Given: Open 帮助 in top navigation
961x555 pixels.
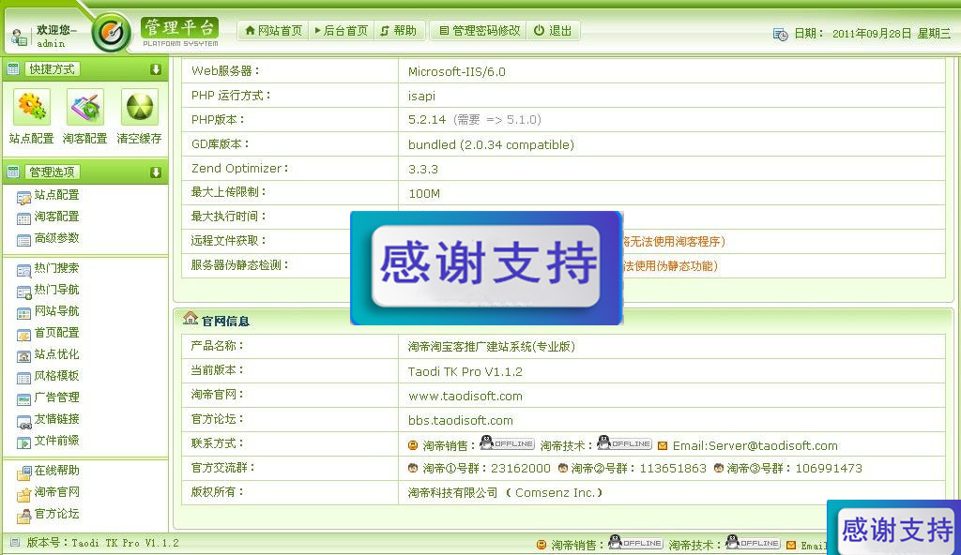Looking at the screenshot, I should coord(398,31).
